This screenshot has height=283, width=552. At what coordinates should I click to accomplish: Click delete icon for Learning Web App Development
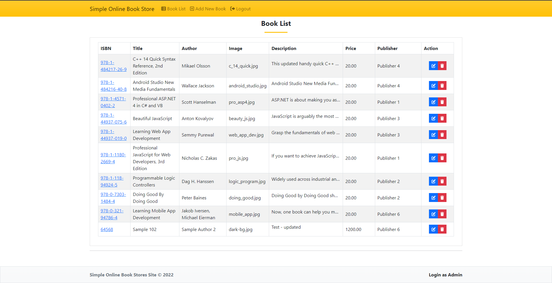tap(442, 134)
